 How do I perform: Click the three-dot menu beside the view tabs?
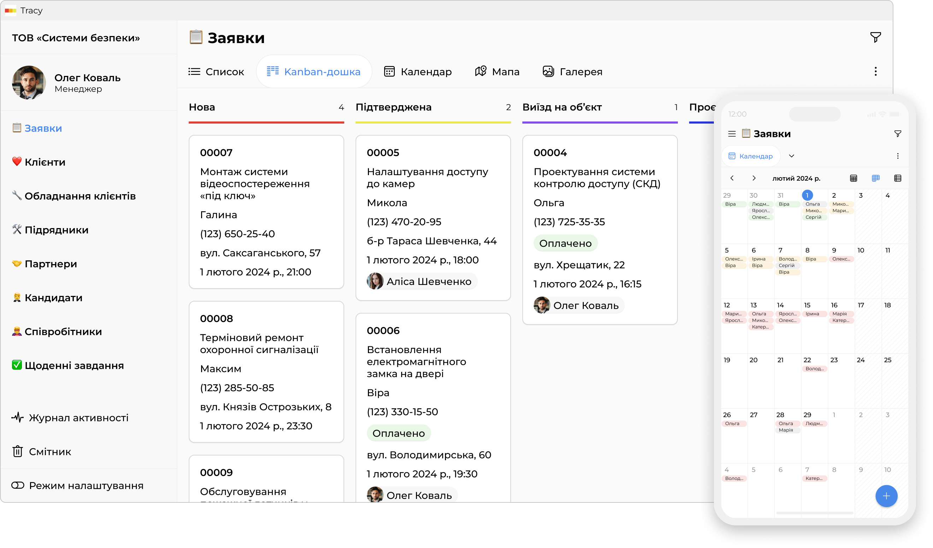(875, 71)
